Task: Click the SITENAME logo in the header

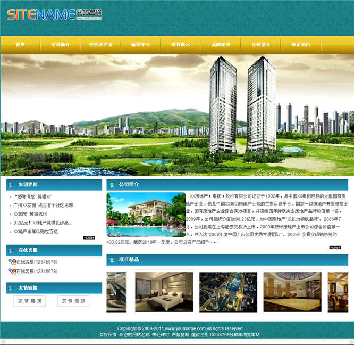Action: point(54,15)
